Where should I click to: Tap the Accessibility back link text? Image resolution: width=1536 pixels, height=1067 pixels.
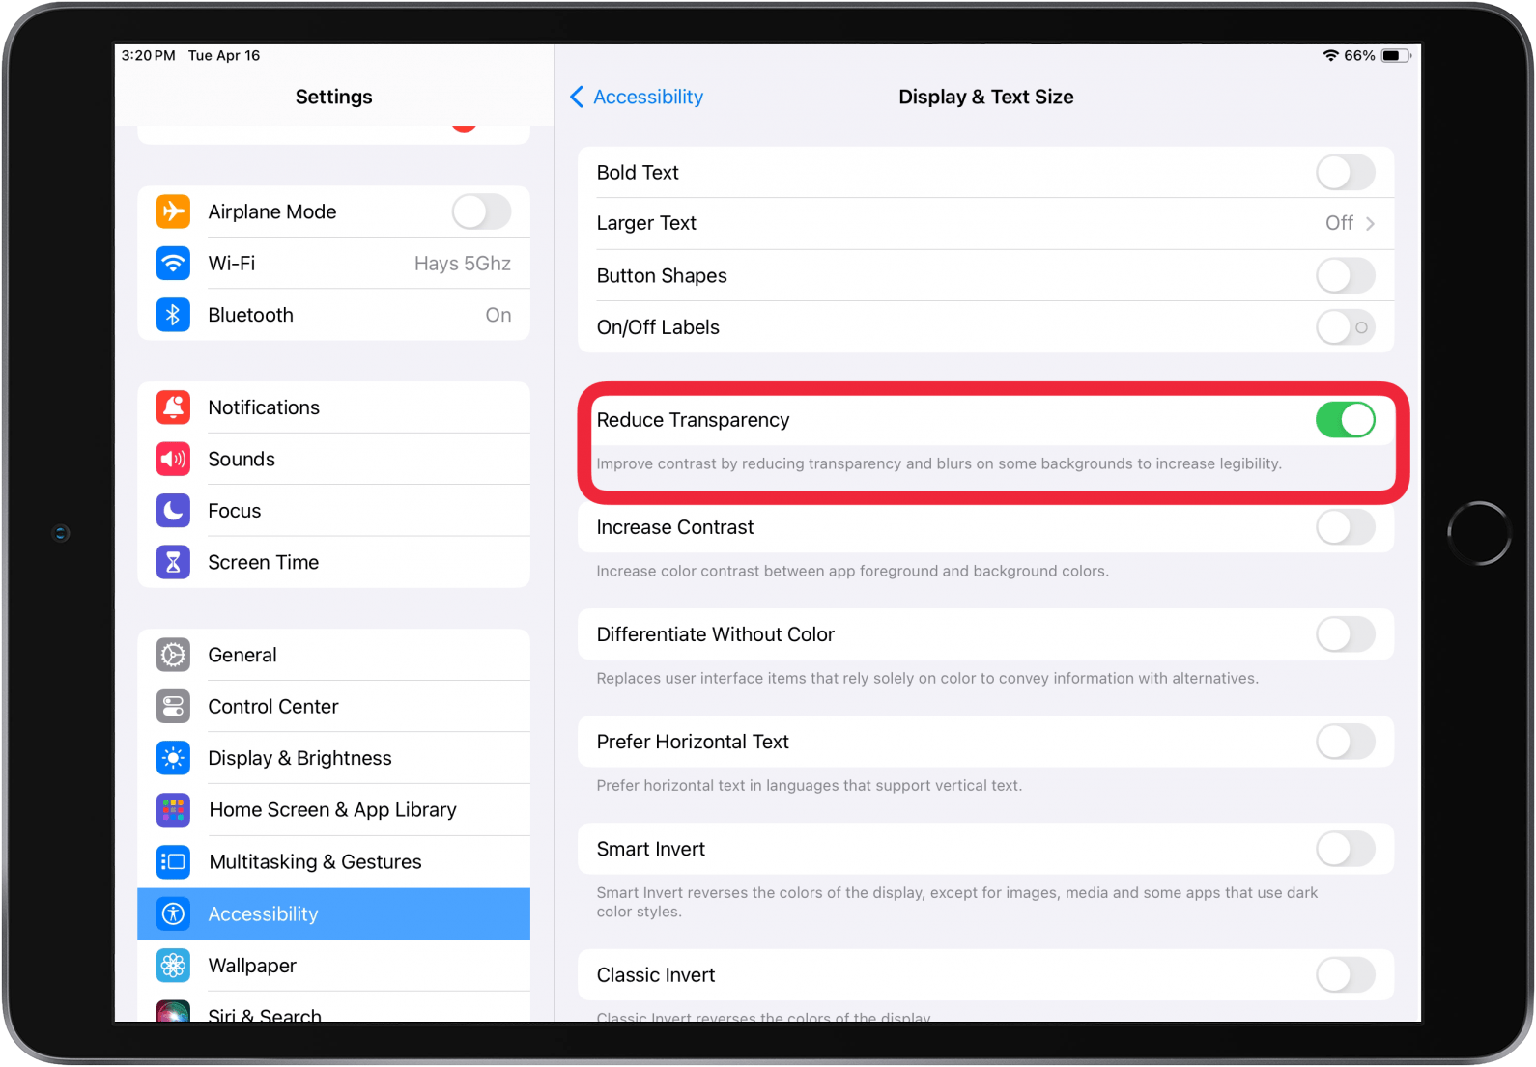tap(647, 97)
